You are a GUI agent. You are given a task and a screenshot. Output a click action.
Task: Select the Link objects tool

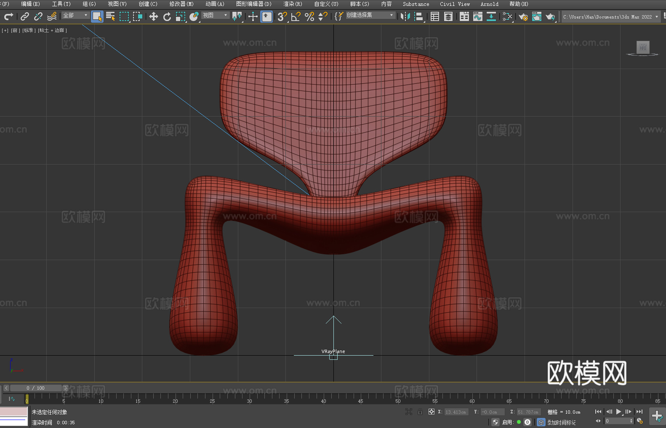point(25,16)
